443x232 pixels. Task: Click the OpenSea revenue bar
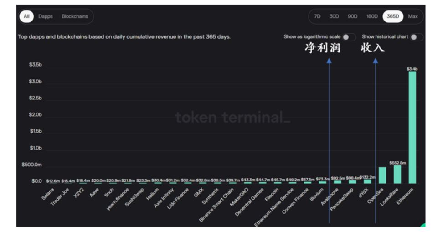(382, 175)
